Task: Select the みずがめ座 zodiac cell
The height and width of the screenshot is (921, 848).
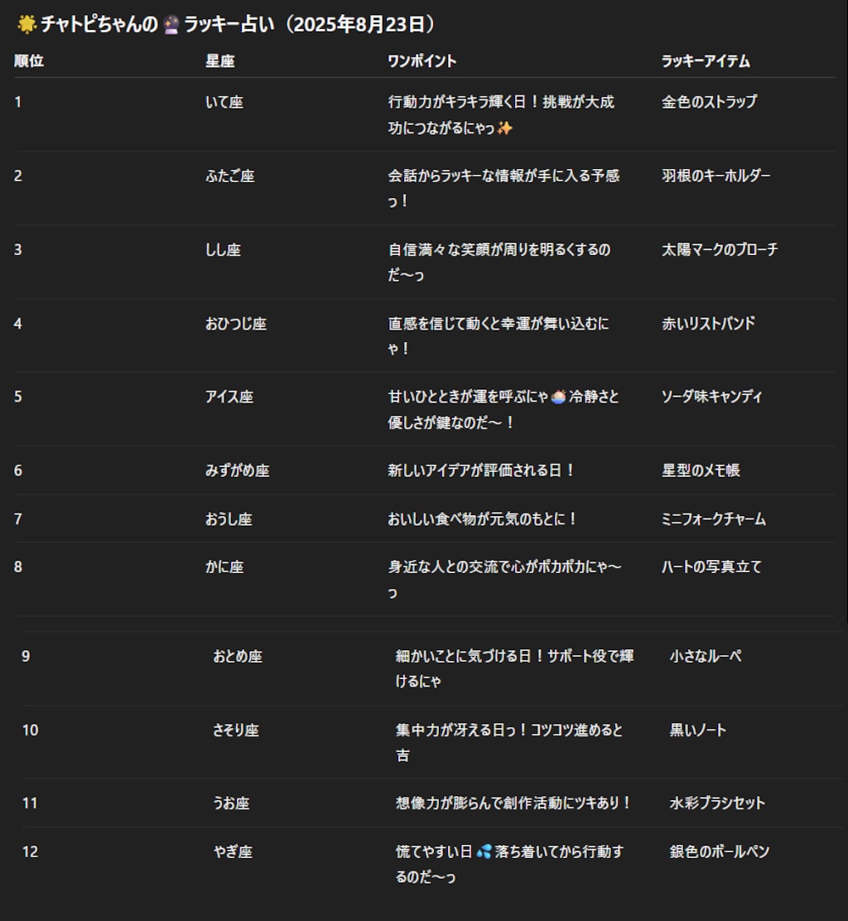Action: click(x=238, y=470)
